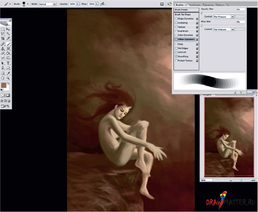Viewport: 258px width, 212px height.
Task: Enable Scattering checkbox
Action: 176,23
